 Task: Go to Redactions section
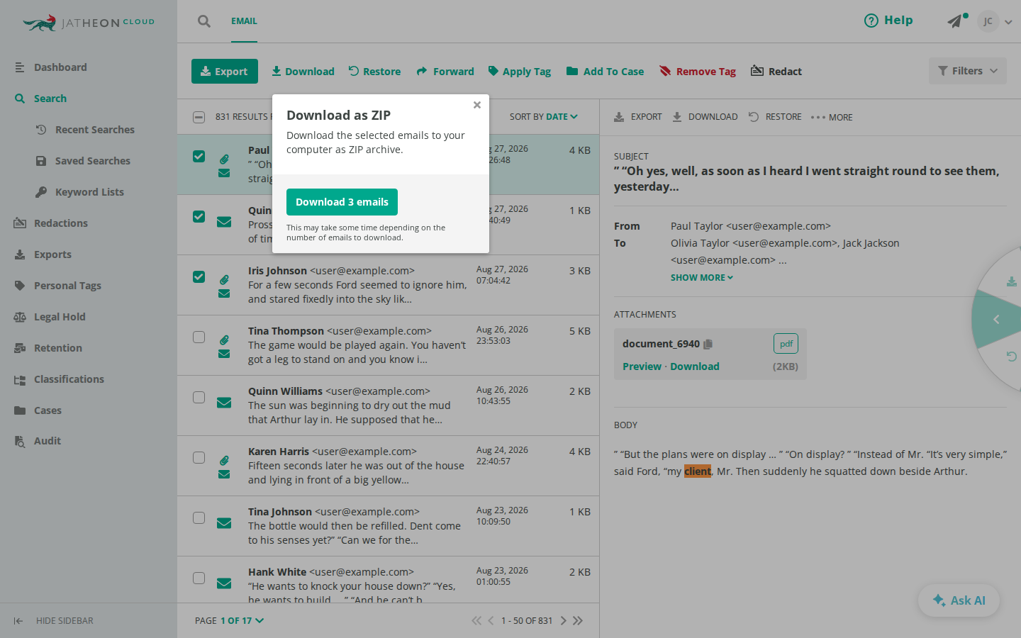click(60, 223)
